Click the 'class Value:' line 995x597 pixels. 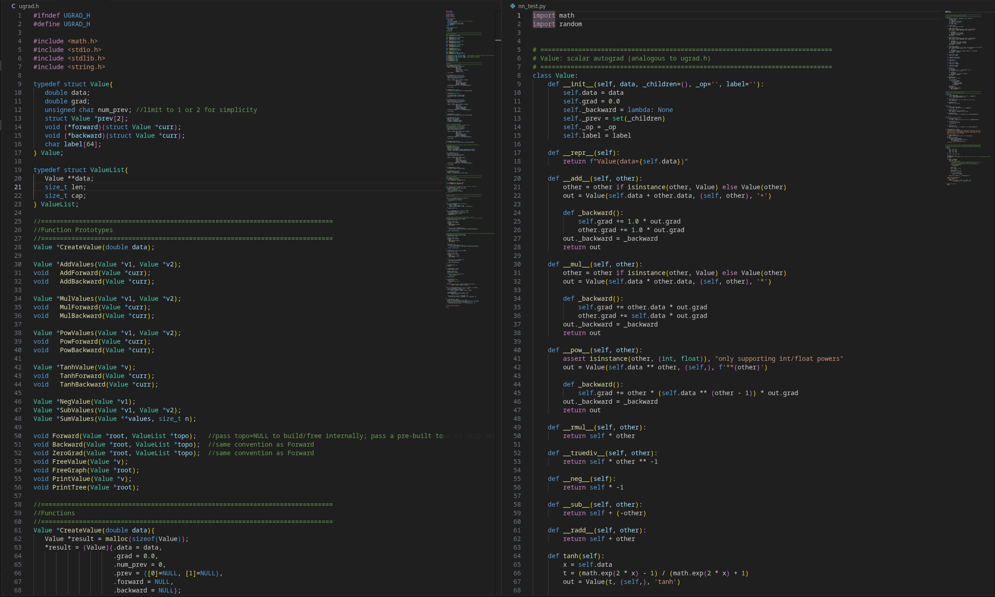555,75
